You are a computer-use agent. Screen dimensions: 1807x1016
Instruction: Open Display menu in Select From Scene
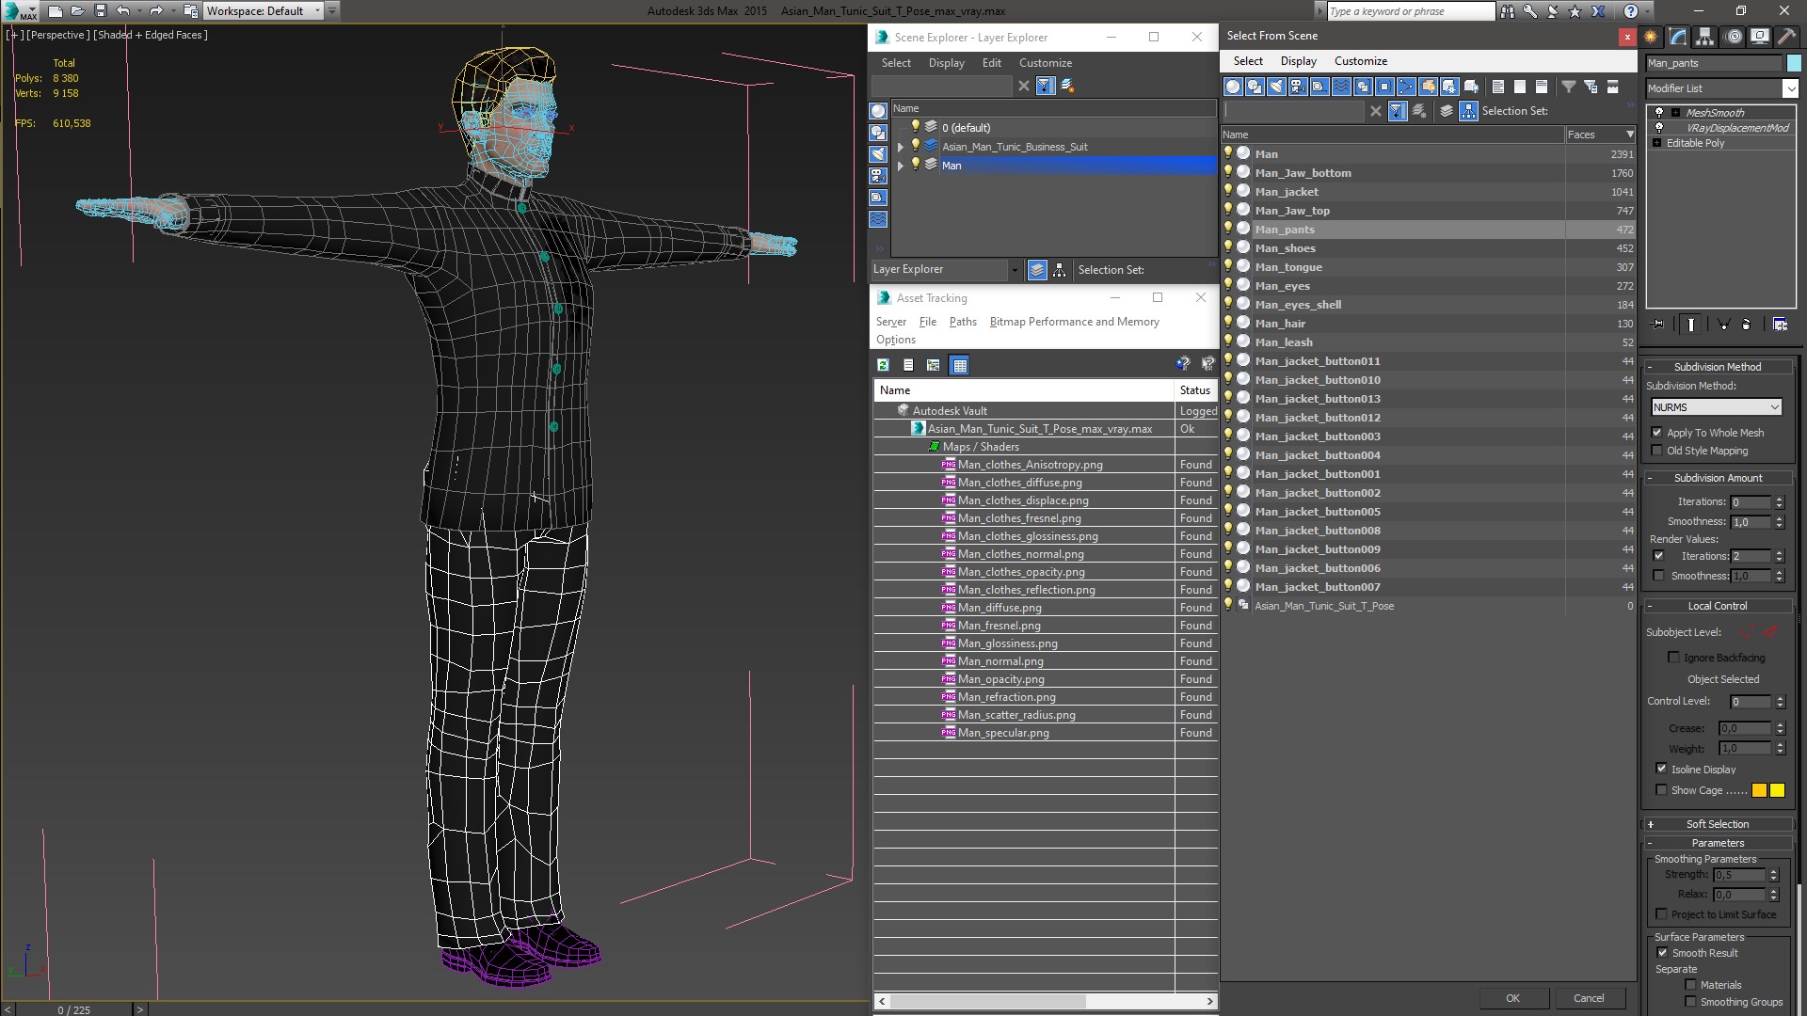(x=1298, y=61)
